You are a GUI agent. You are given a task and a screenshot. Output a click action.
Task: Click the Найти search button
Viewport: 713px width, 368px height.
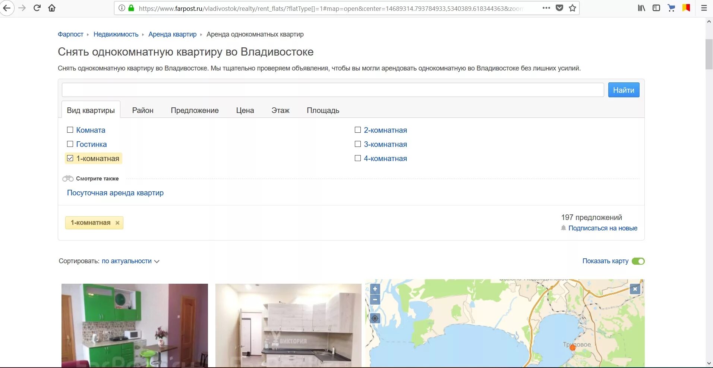[624, 90]
